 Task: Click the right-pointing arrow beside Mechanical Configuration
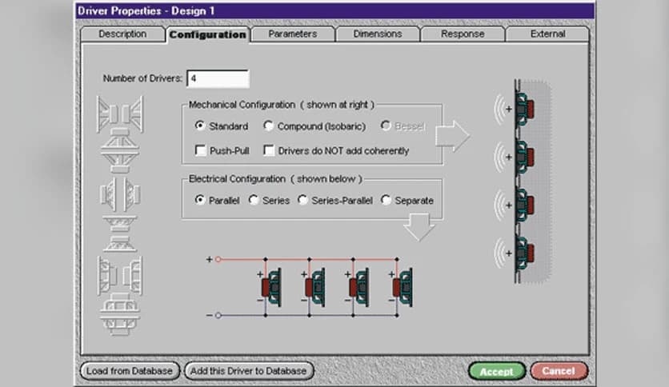453,136
